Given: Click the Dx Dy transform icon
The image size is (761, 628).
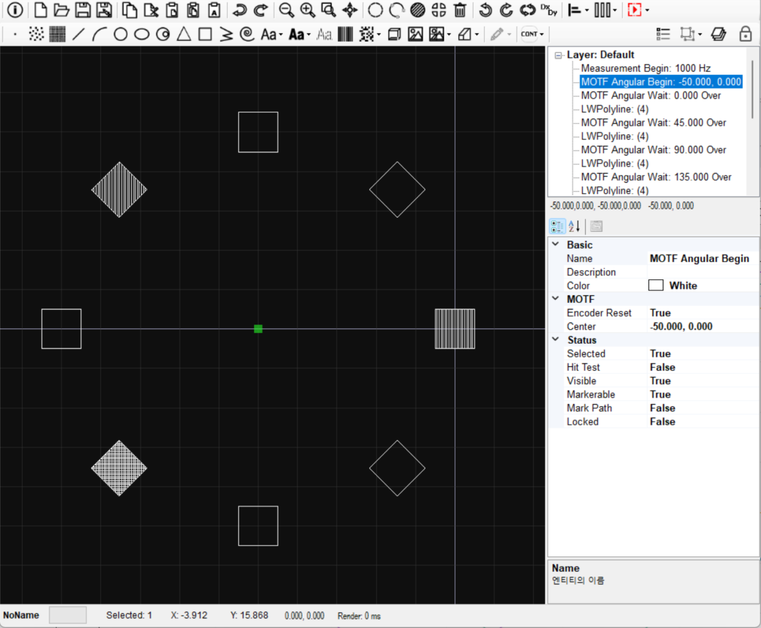Looking at the screenshot, I should point(548,10).
